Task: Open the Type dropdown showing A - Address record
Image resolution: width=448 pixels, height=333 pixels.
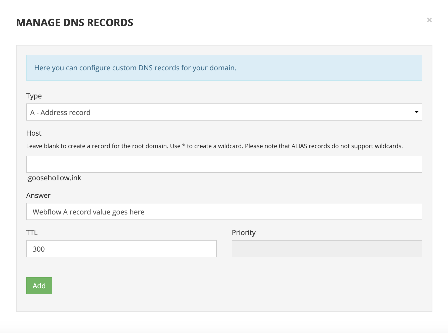Action: point(224,112)
